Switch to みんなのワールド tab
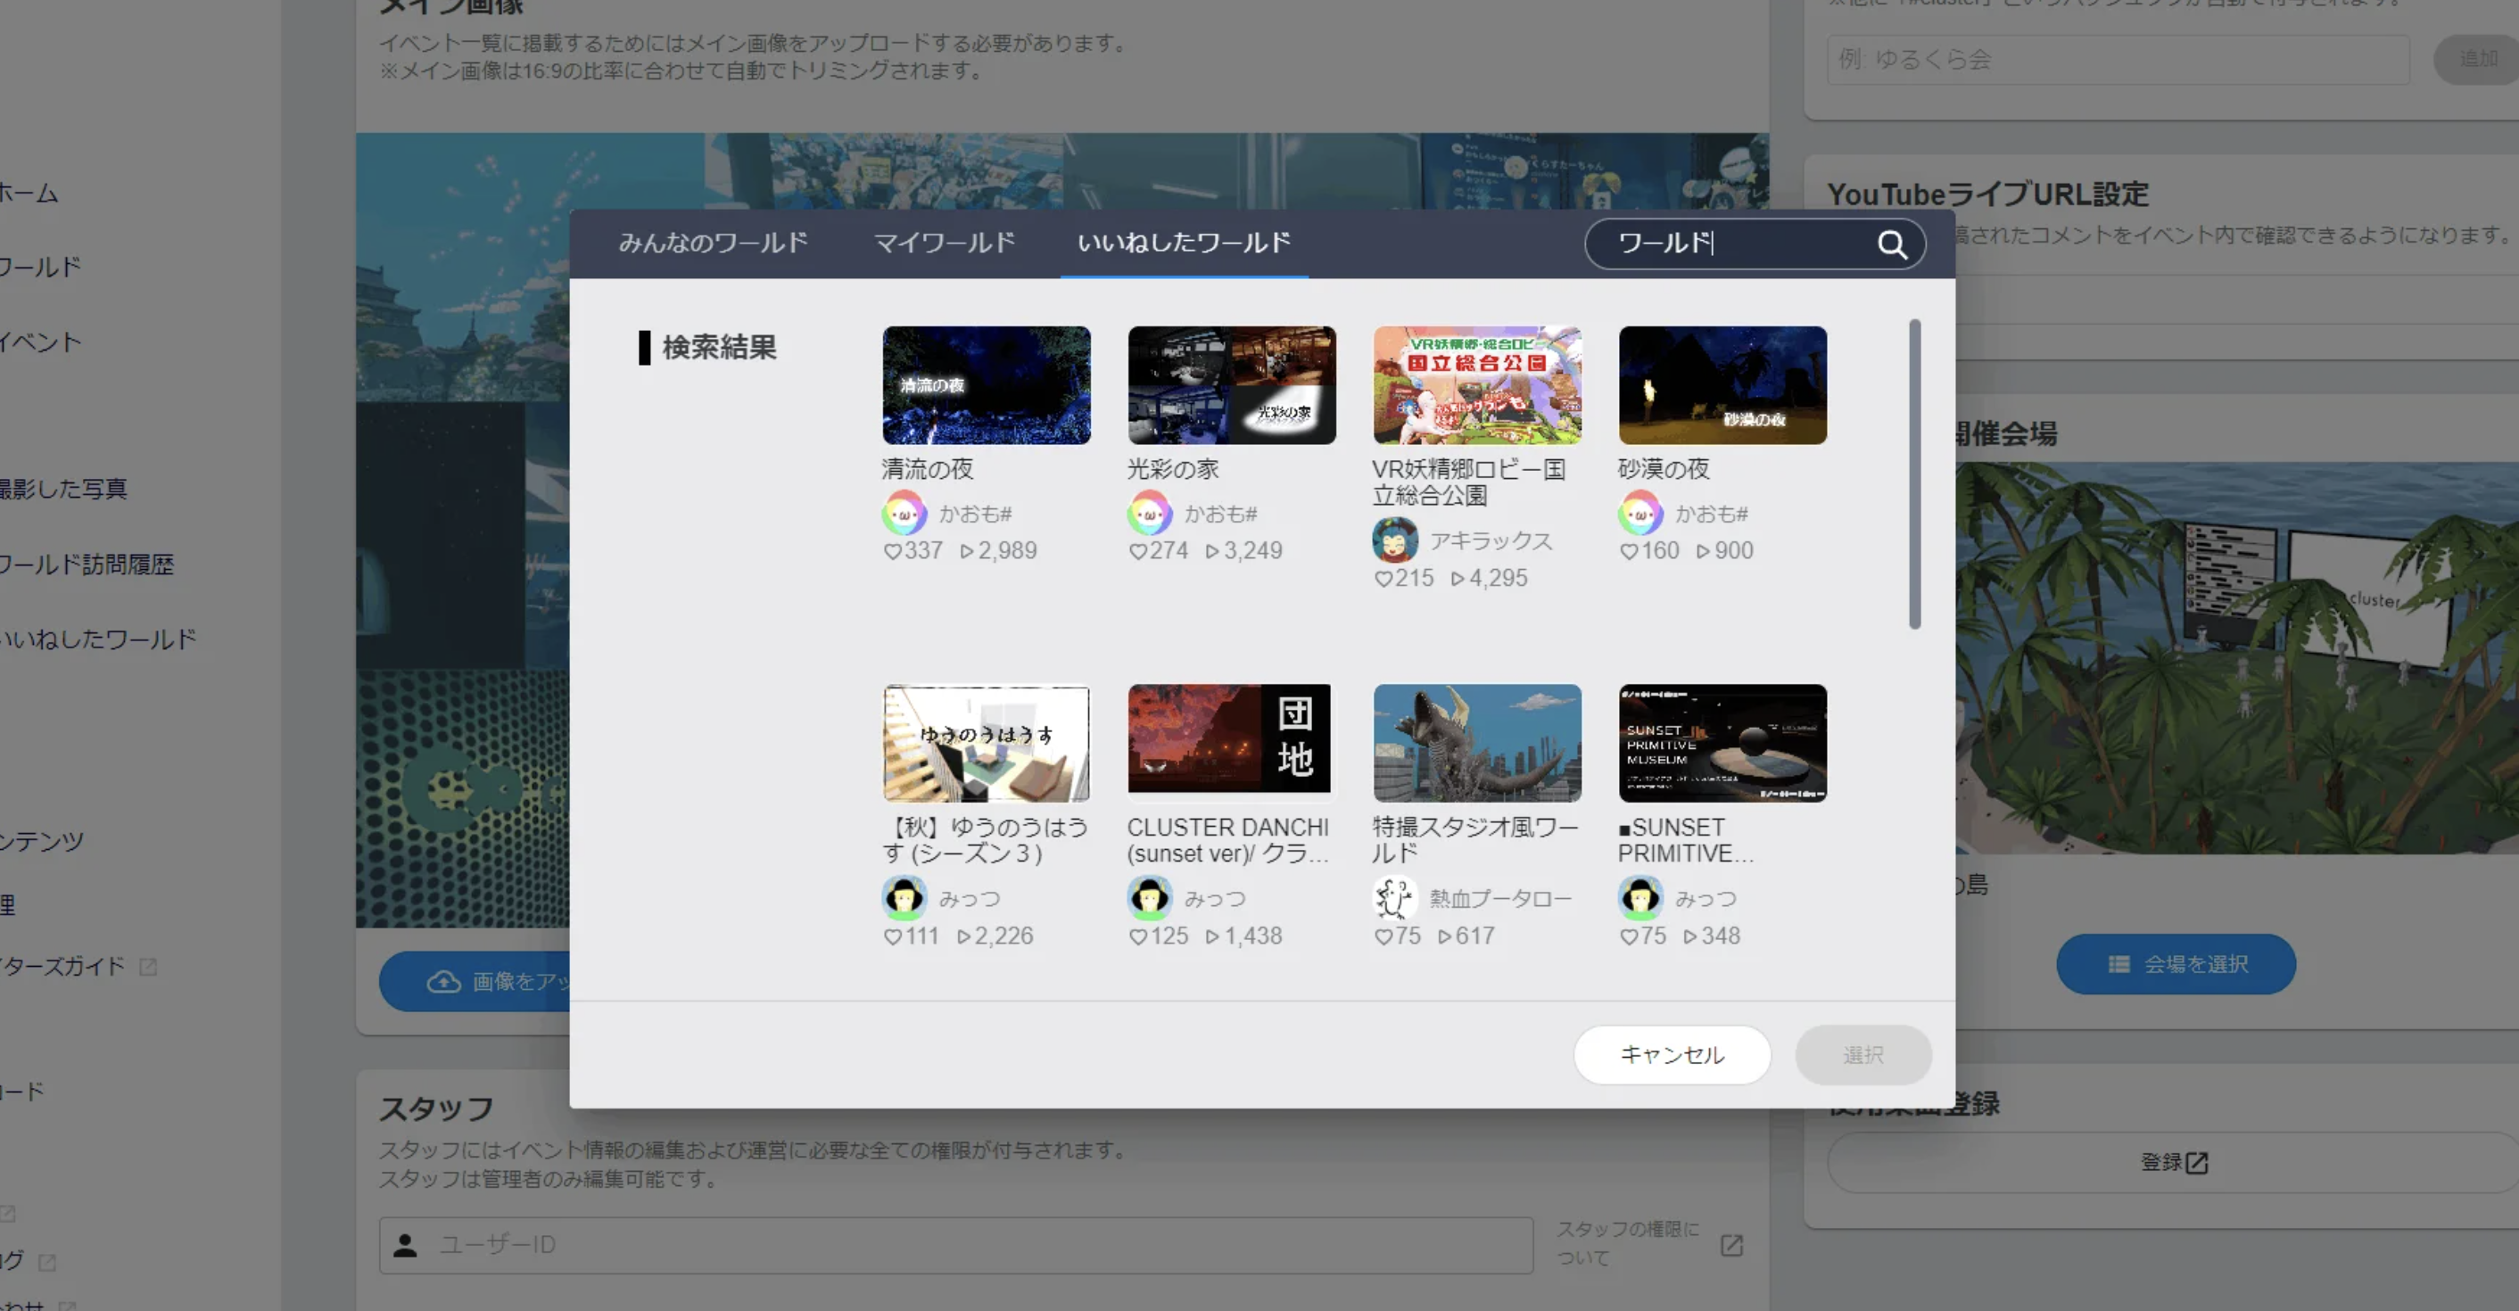The height and width of the screenshot is (1311, 2519). 713,243
